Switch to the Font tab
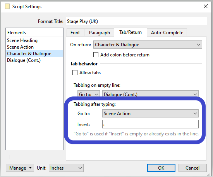213x177 pixels. pyautogui.click(x=75, y=32)
